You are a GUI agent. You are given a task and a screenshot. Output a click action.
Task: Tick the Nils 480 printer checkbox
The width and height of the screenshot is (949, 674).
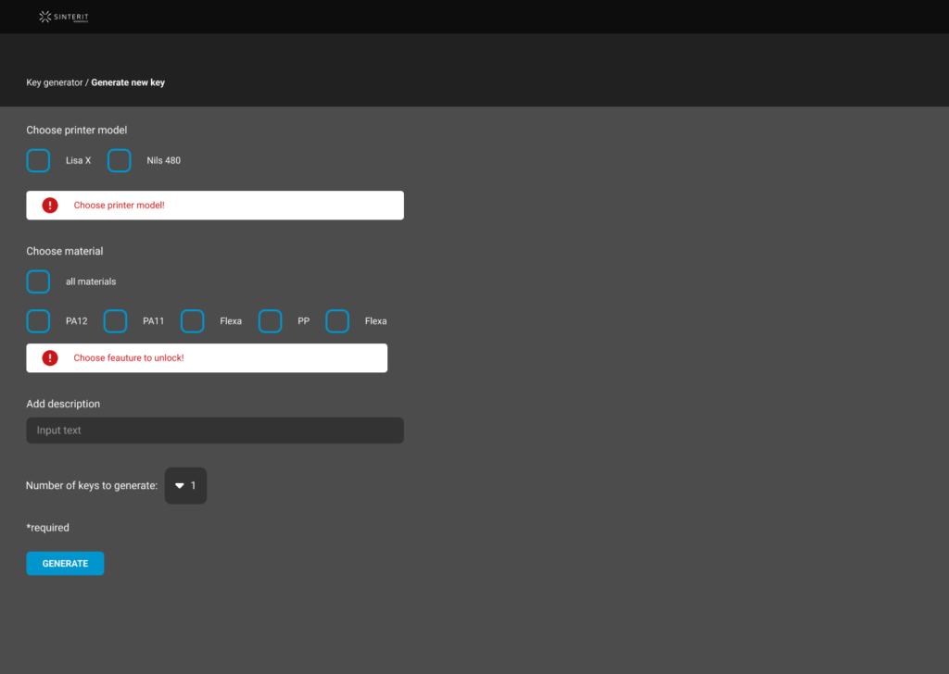point(120,161)
